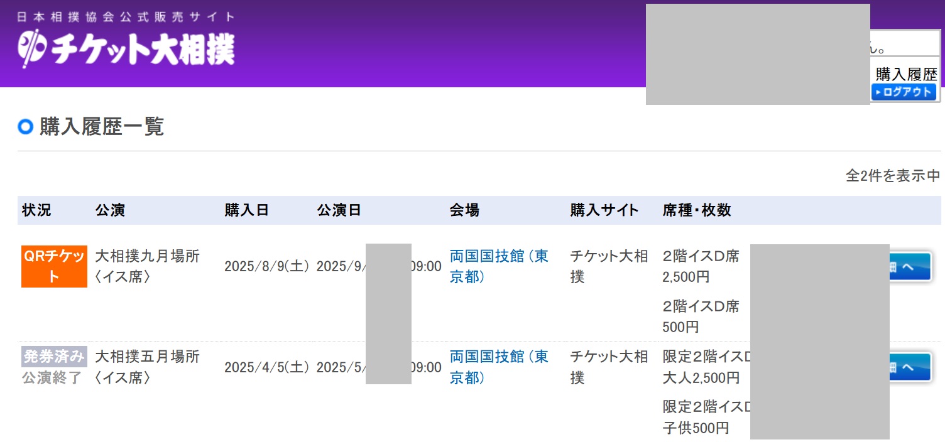The width and height of the screenshot is (945, 442).
Task: Select the orange QRチケット badge
Action: click(54, 266)
